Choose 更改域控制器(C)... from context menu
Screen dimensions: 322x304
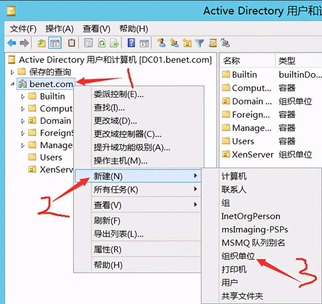[x=127, y=134]
